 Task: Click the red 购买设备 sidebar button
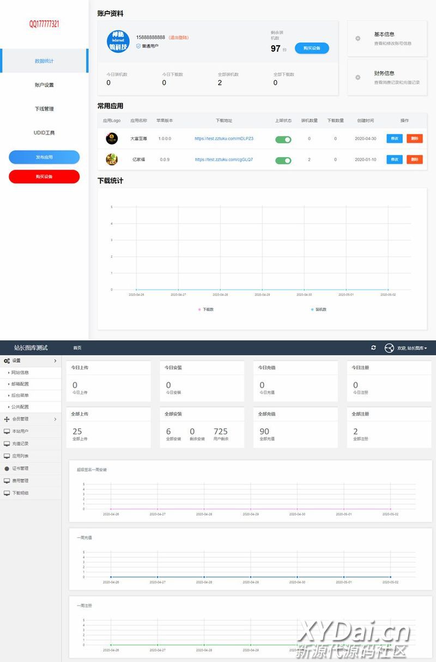pyautogui.click(x=44, y=177)
